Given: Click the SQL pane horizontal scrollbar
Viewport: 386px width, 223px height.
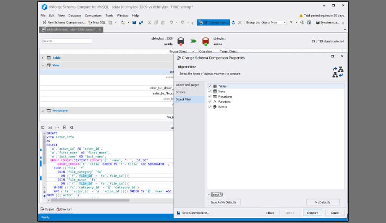Looking at the screenshot, I should tap(90, 200).
